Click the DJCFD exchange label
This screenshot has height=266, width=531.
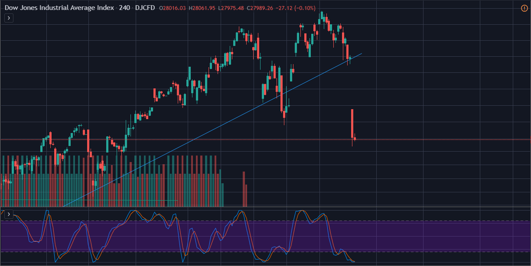click(145, 8)
